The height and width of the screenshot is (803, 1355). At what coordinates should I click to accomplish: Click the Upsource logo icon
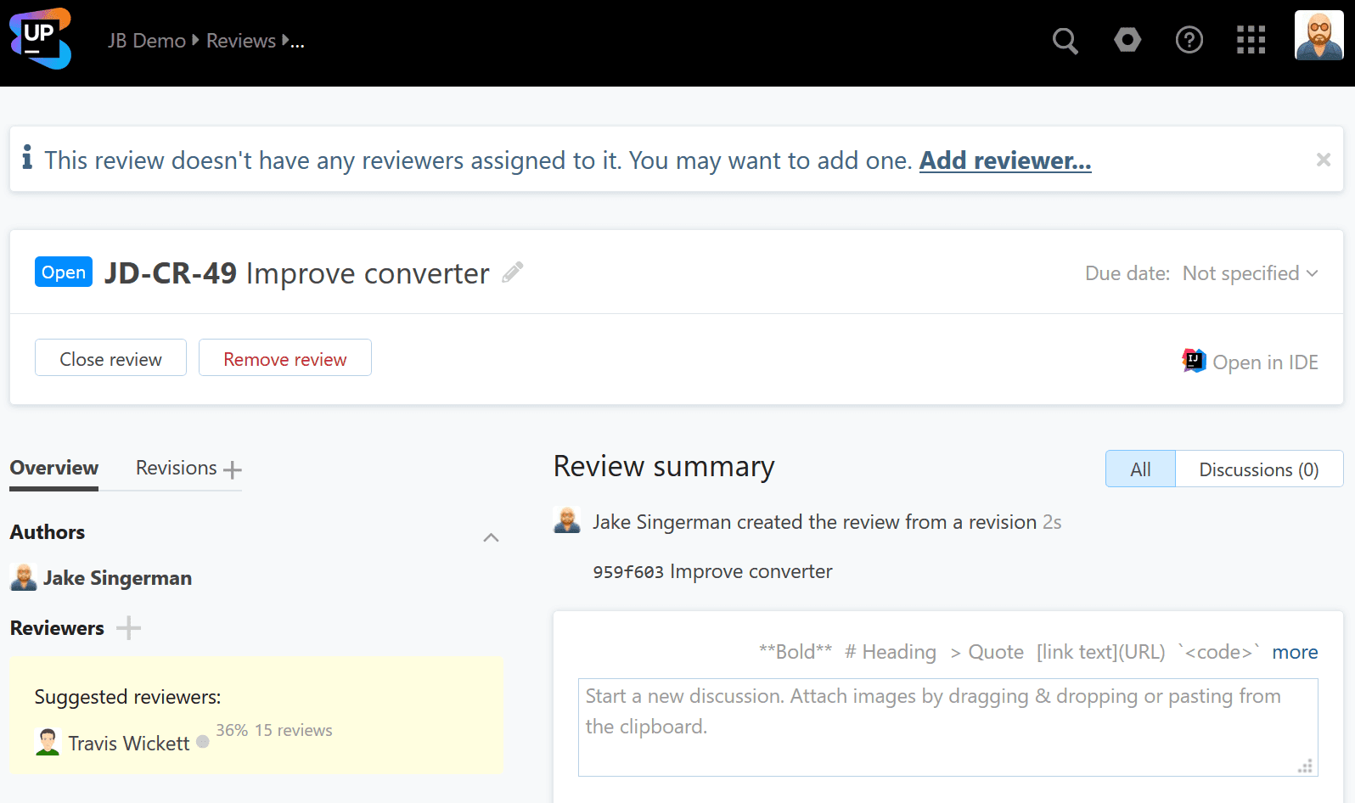coord(40,38)
